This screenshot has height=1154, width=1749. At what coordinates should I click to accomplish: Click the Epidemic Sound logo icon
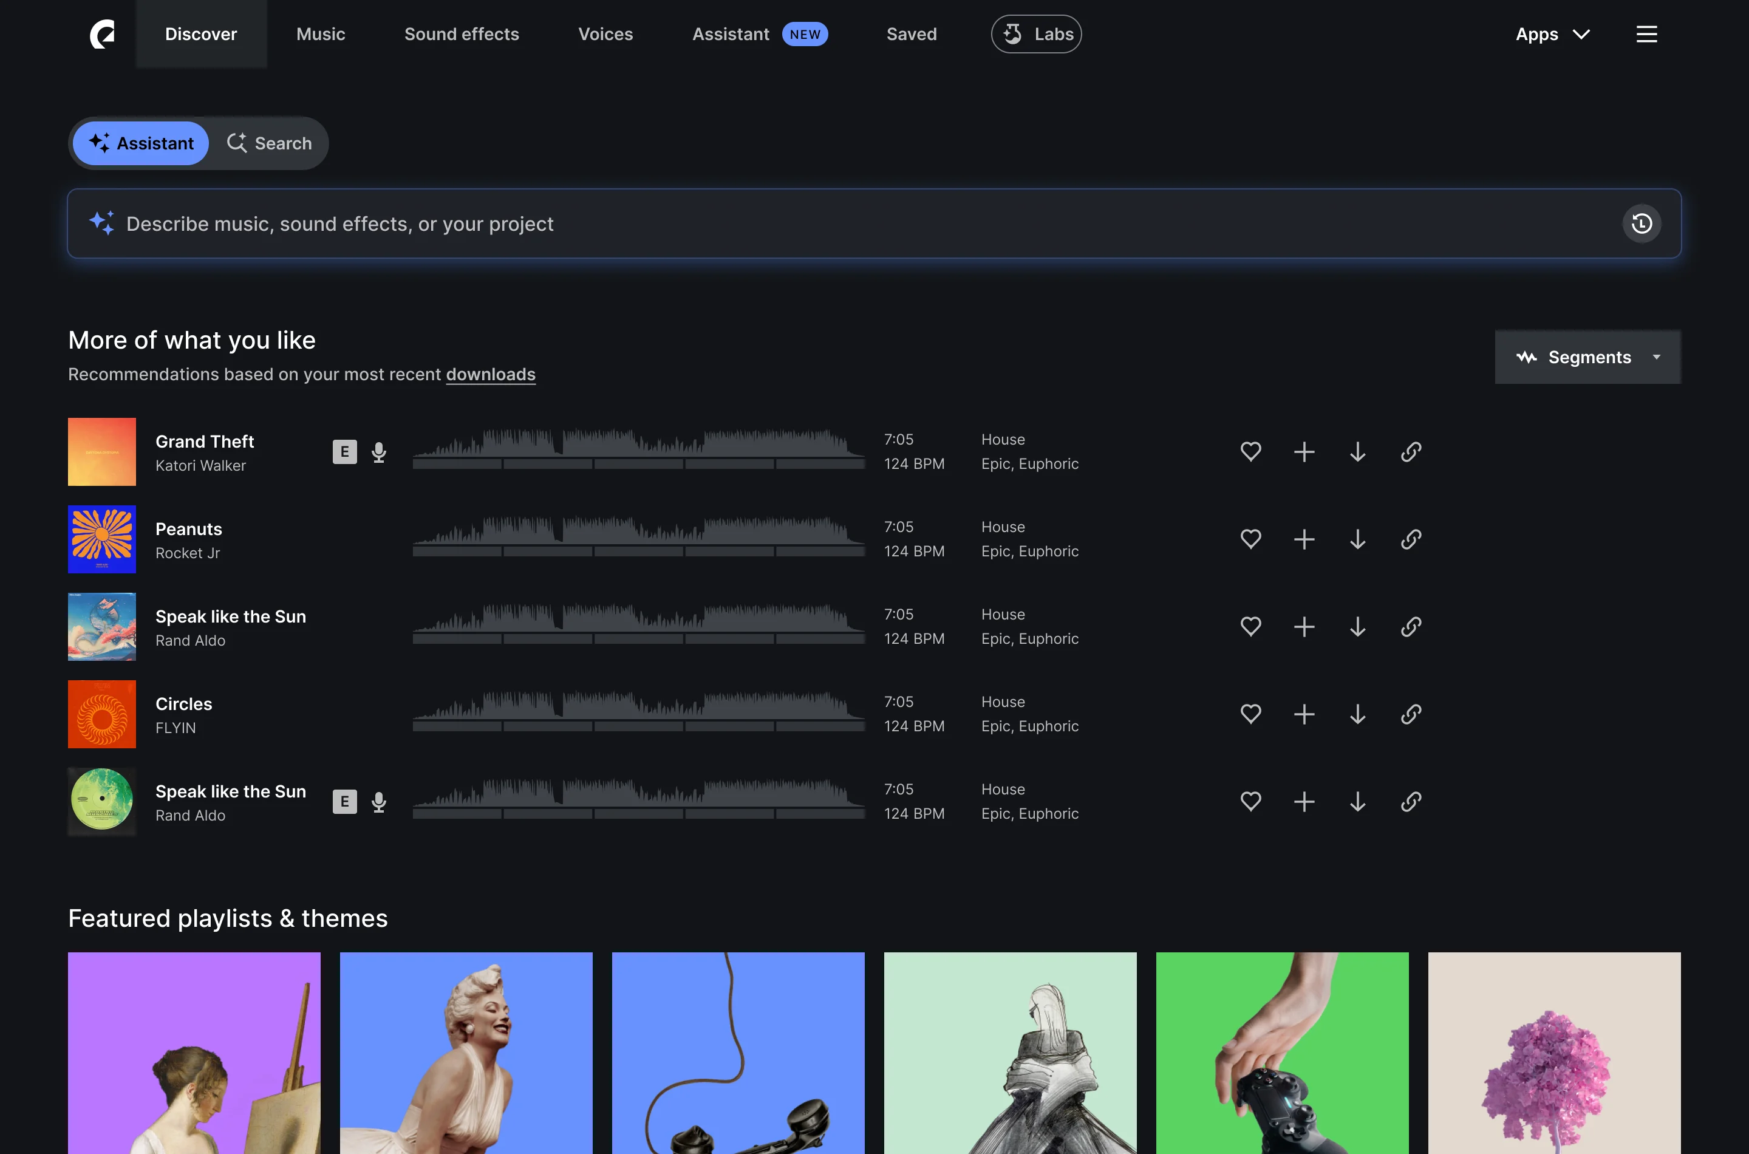click(102, 34)
